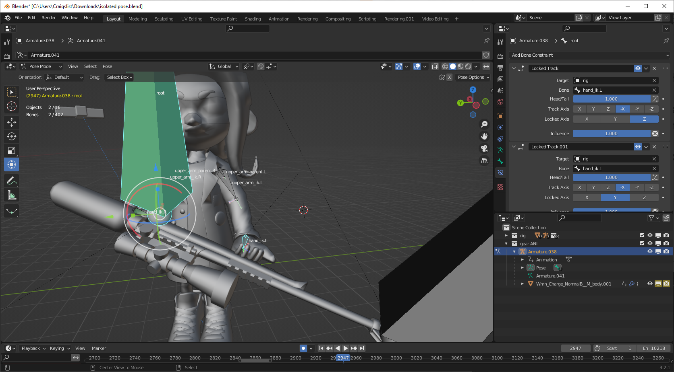674x372 pixels.
Task: Activate the Move tool
Action: (12, 122)
